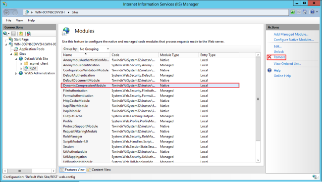Image resolution: width=322 pixels, height=182 pixels.
Task: Click the Application Pools icon
Action: (16, 49)
